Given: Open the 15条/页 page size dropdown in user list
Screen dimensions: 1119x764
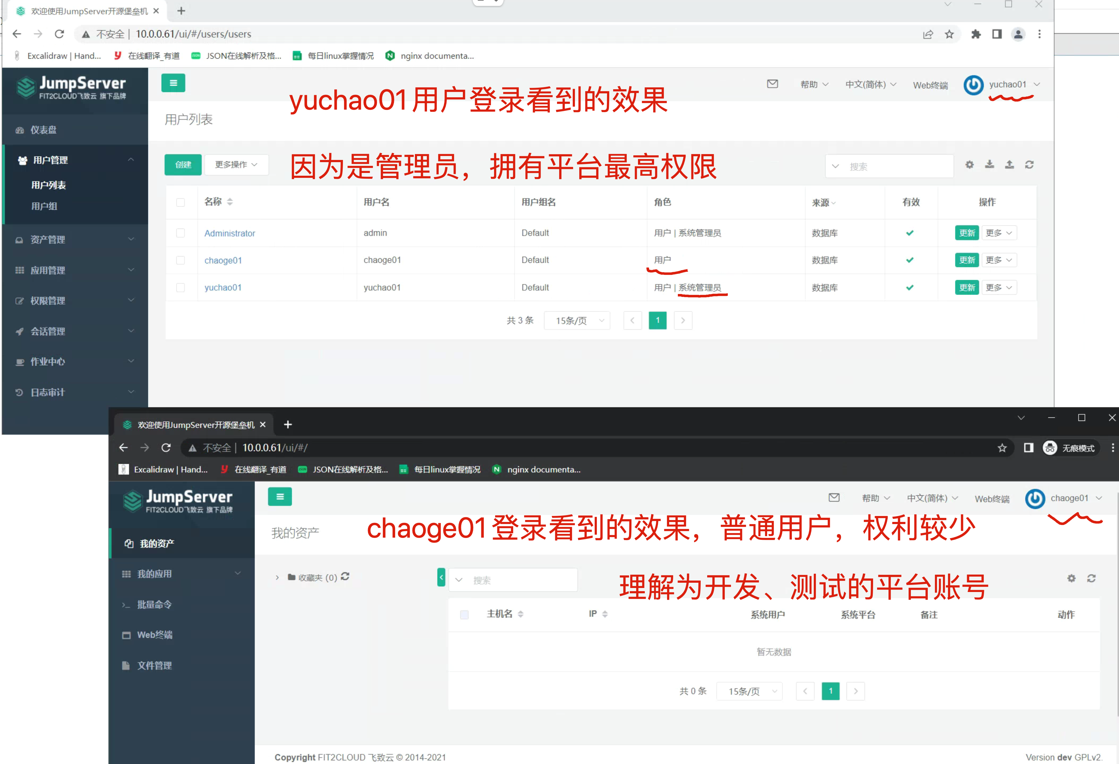Looking at the screenshot, I should coord(577,321).
